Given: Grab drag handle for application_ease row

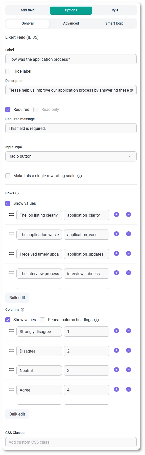Looking at the screenshot, I should point(11,234).
